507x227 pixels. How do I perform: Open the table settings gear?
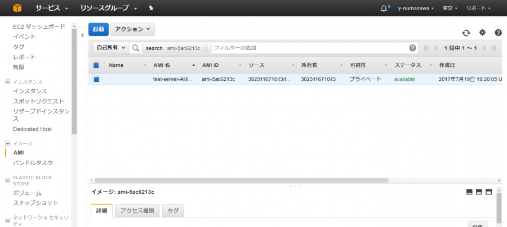pyautogui.click(x=482, y=32)
